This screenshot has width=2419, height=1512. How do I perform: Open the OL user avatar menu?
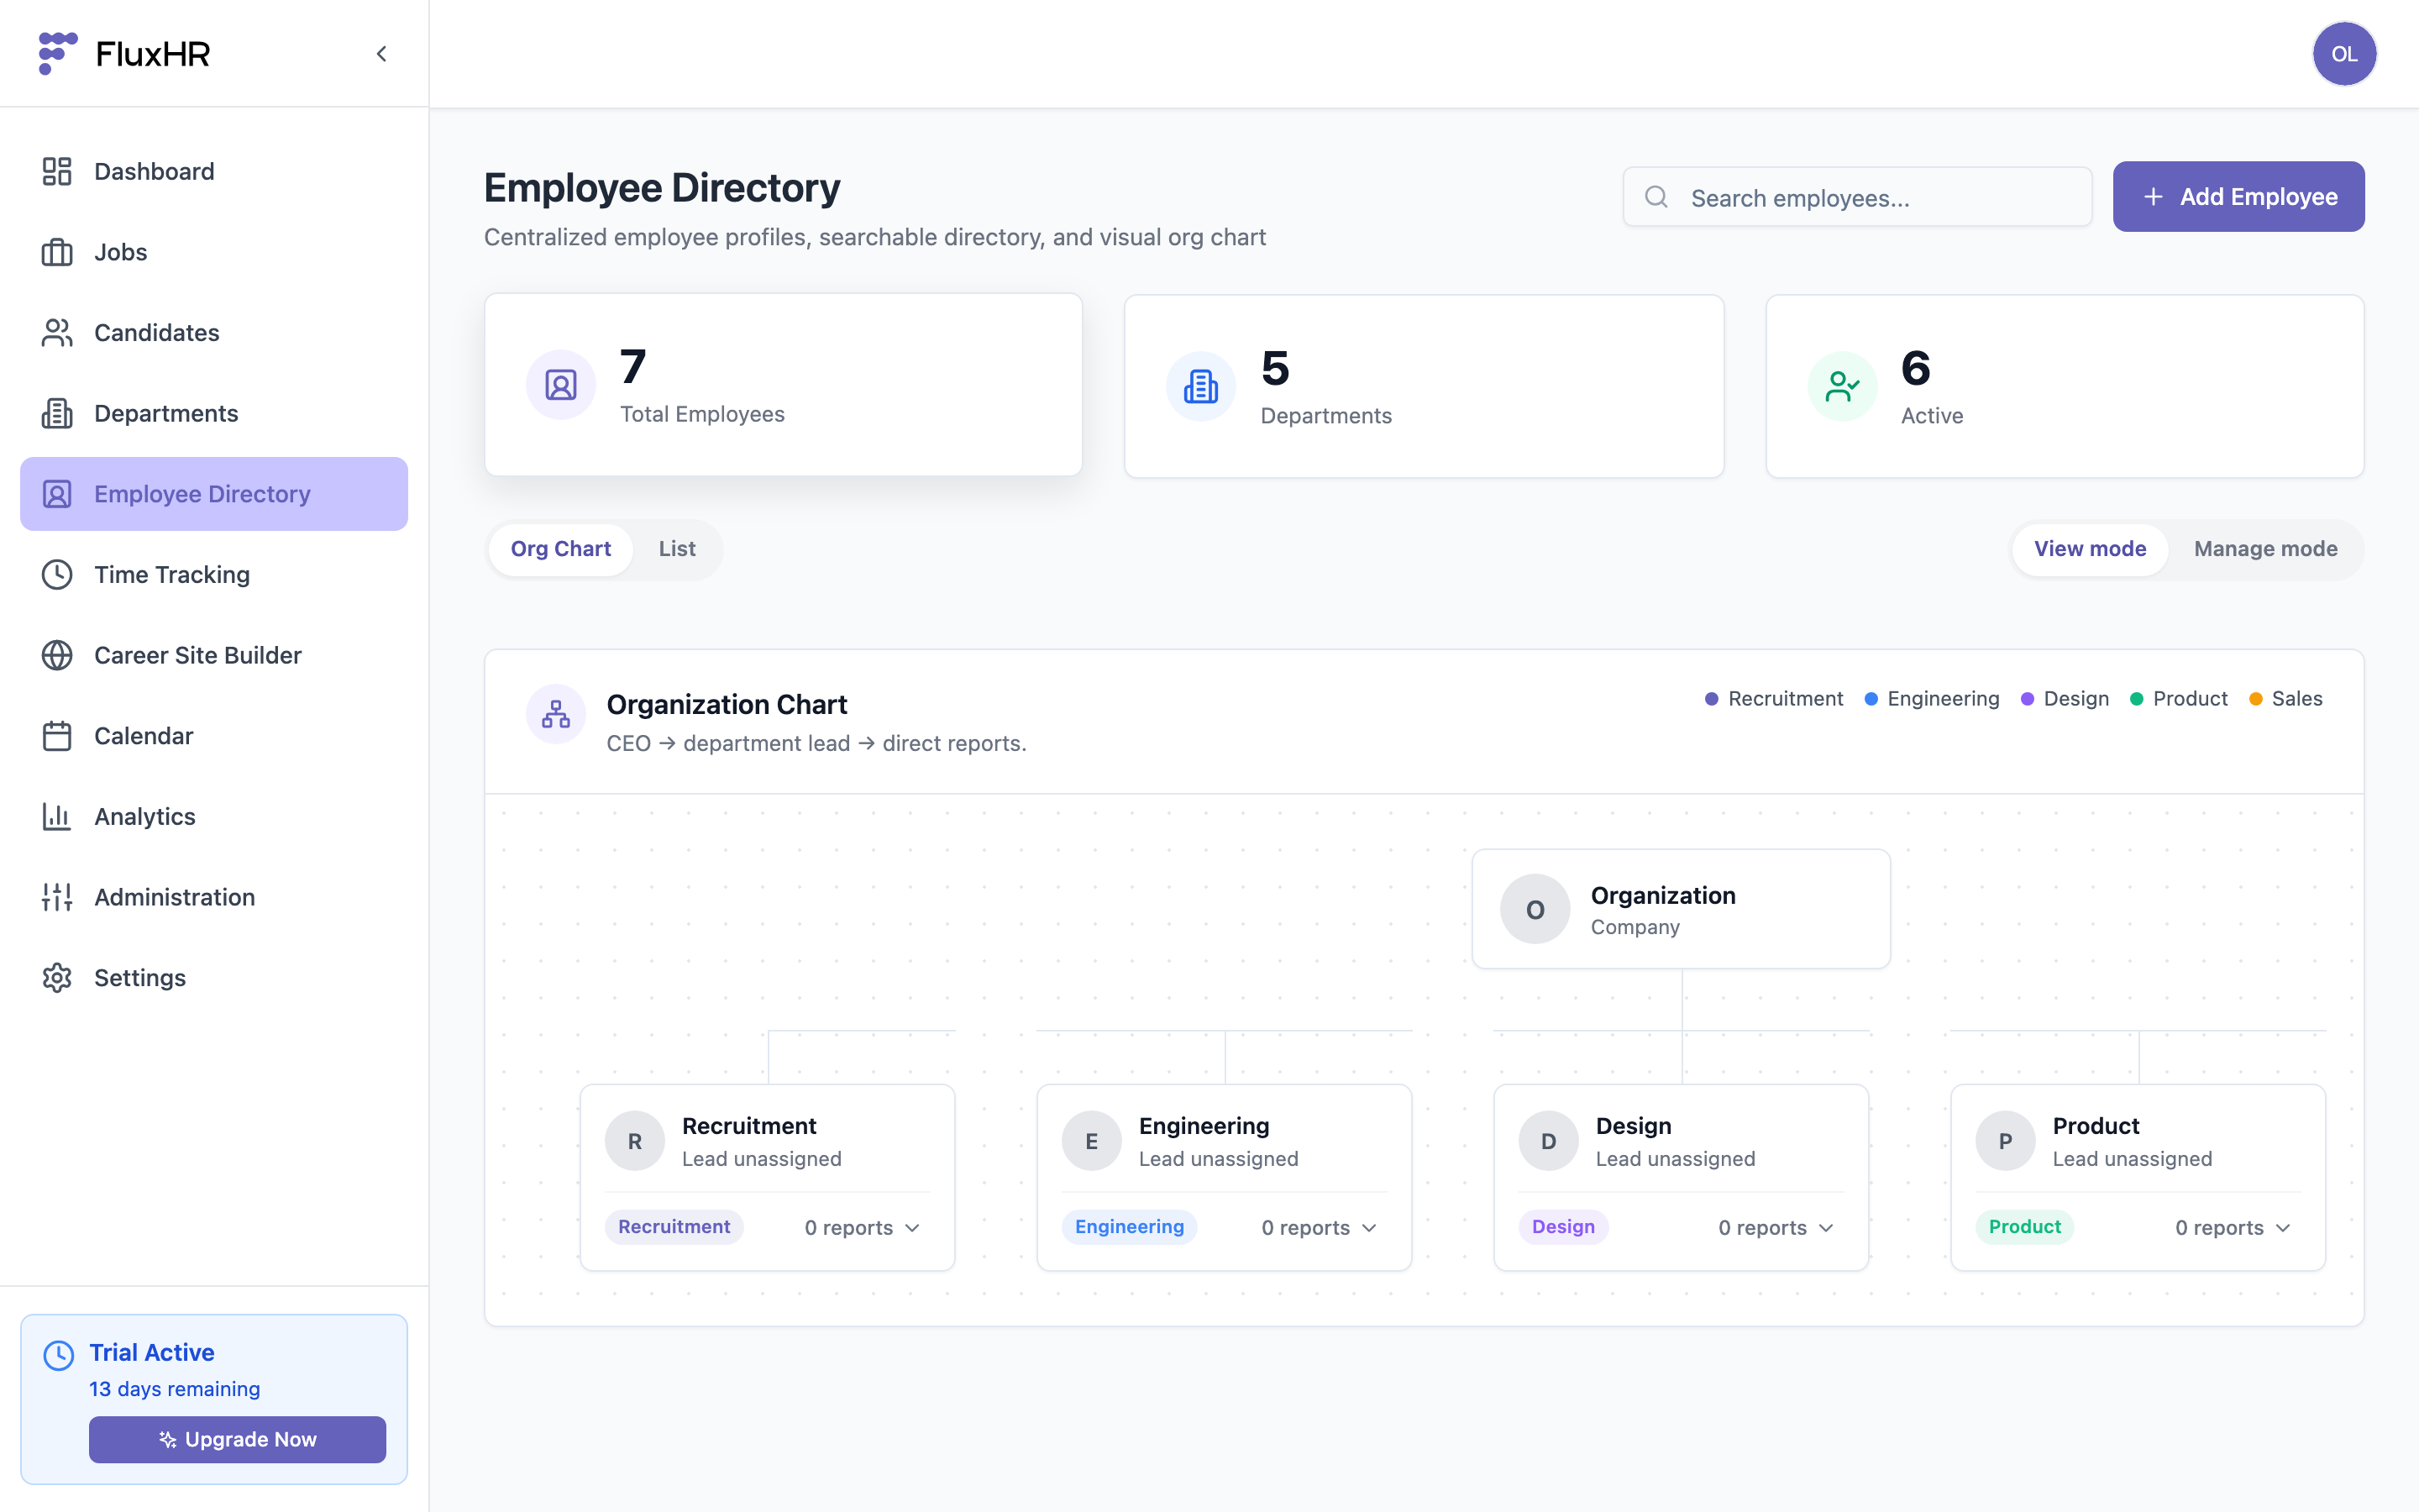tap(2344, 54)
